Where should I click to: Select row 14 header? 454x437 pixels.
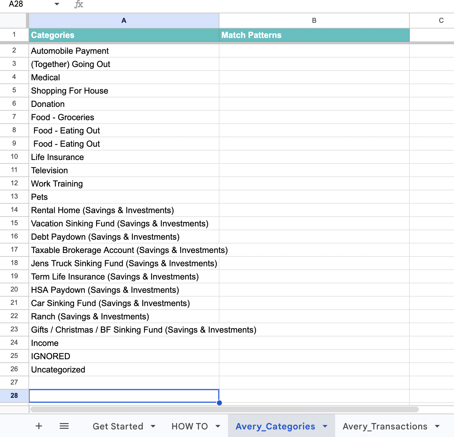point(14,210)
